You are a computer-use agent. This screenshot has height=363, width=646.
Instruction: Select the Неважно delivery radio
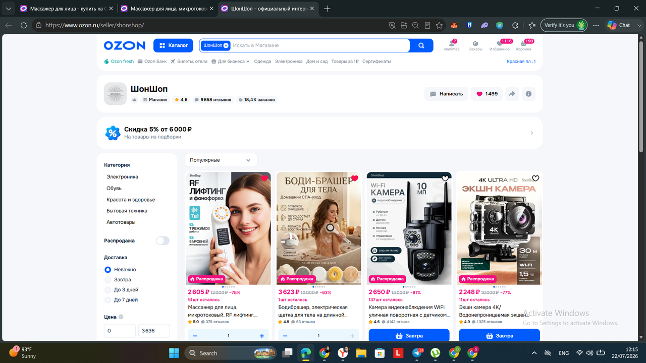click(x=107, y=270)
